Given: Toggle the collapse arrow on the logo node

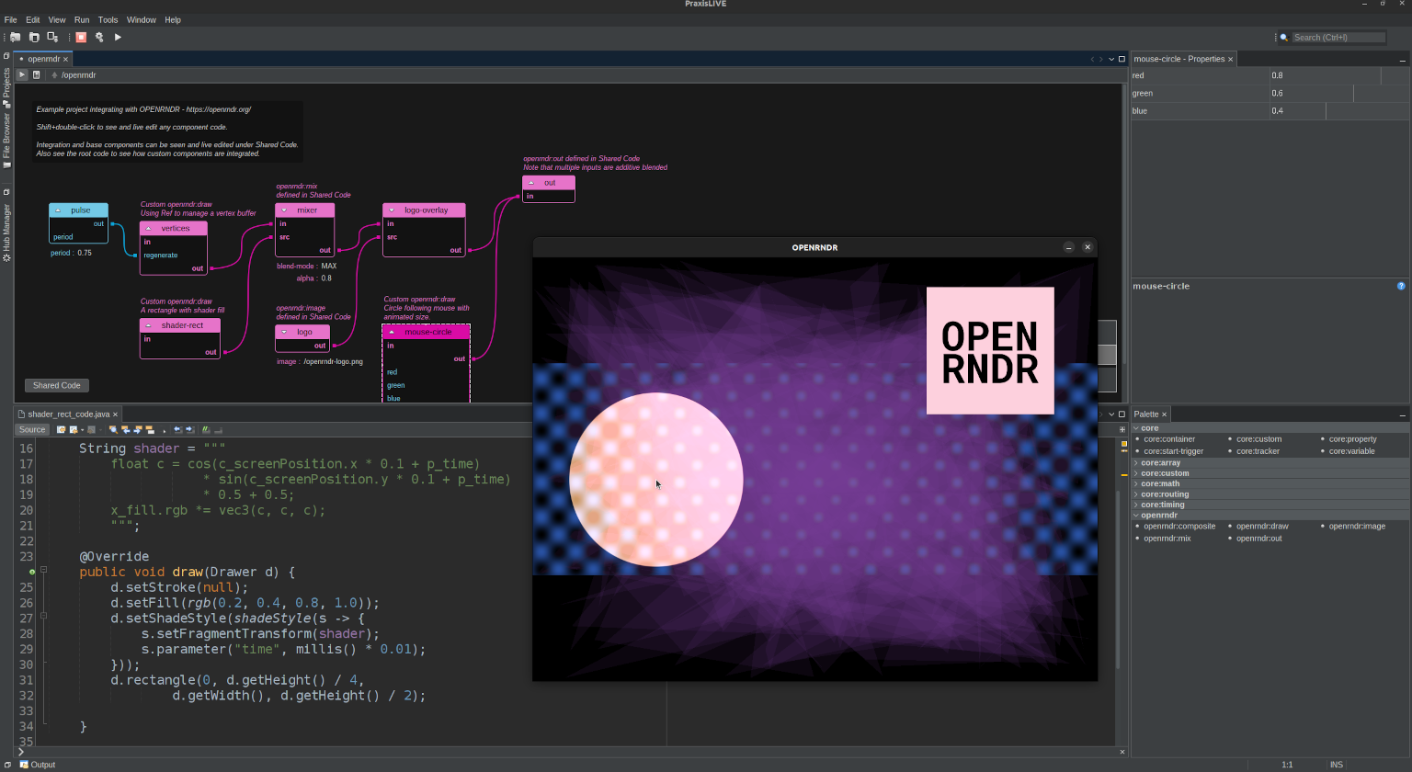Looking at the screenshot, I should 284,332.
